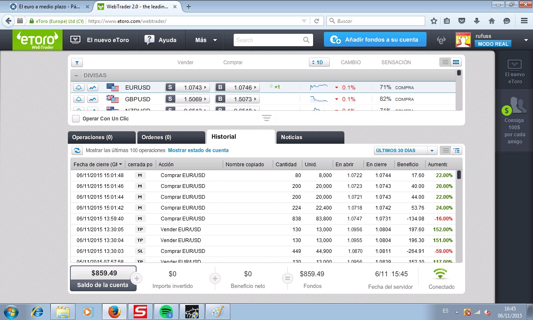Open the Windows Start menu
The height and width of the screenshot is (320, 533).
(10, 312)
